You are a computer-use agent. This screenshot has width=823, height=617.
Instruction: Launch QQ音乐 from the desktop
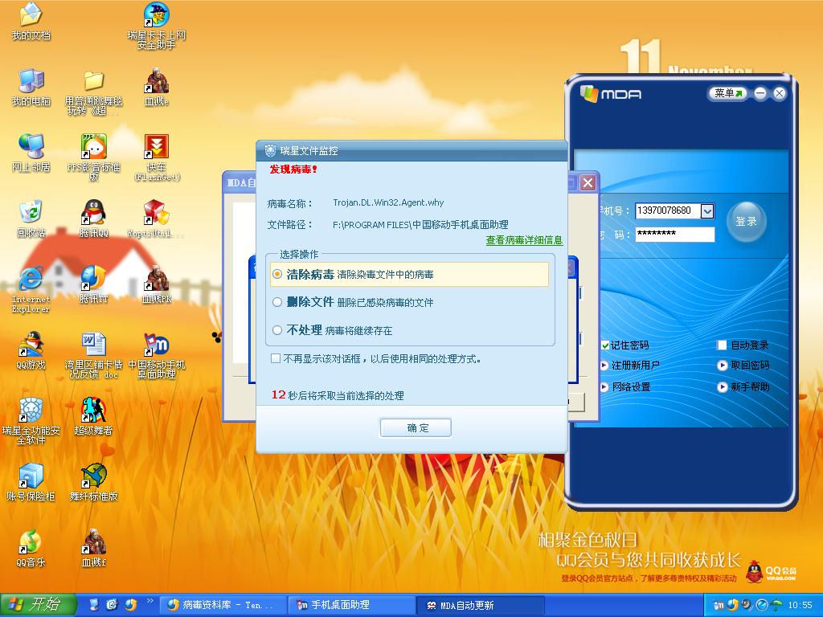(x=31, y=548)
